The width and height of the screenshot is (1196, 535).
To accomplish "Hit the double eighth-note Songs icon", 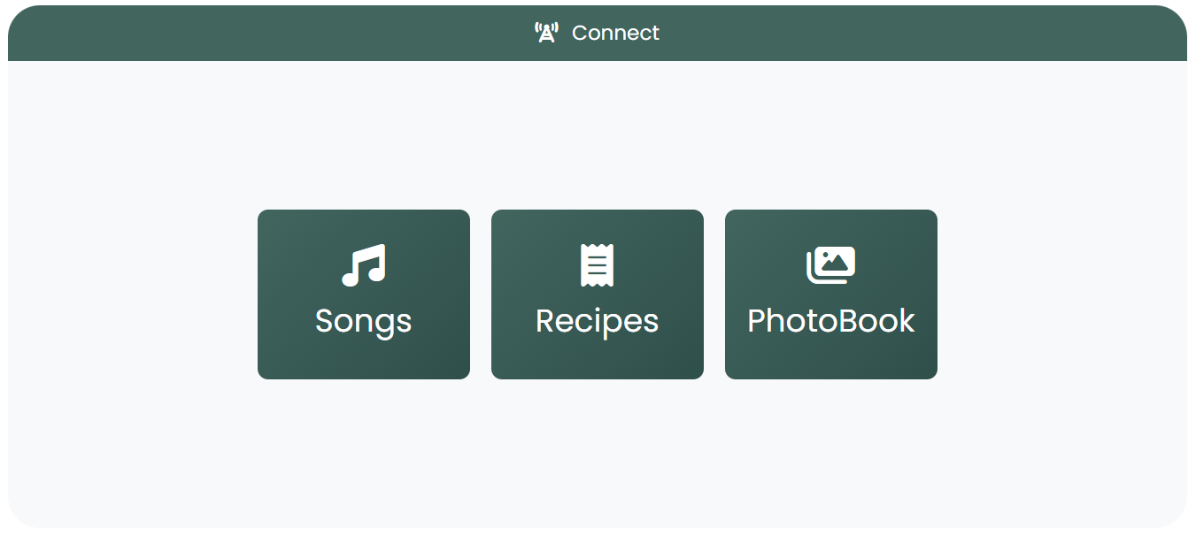I will tap(364, 265).
